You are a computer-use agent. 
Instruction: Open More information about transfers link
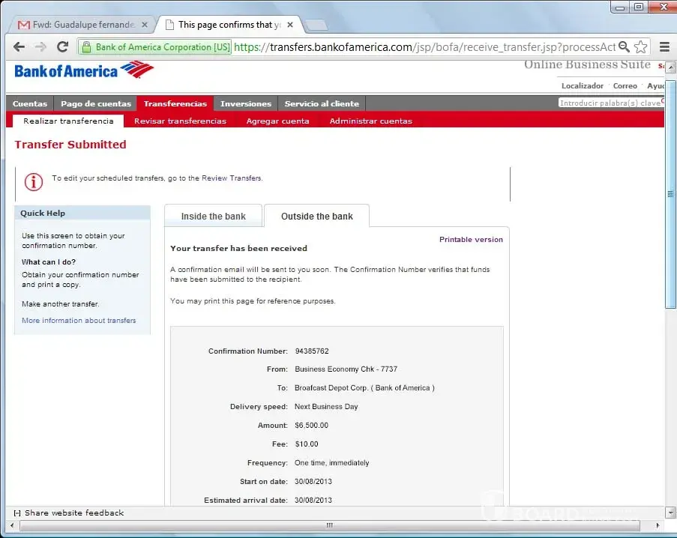coord(79,321)
